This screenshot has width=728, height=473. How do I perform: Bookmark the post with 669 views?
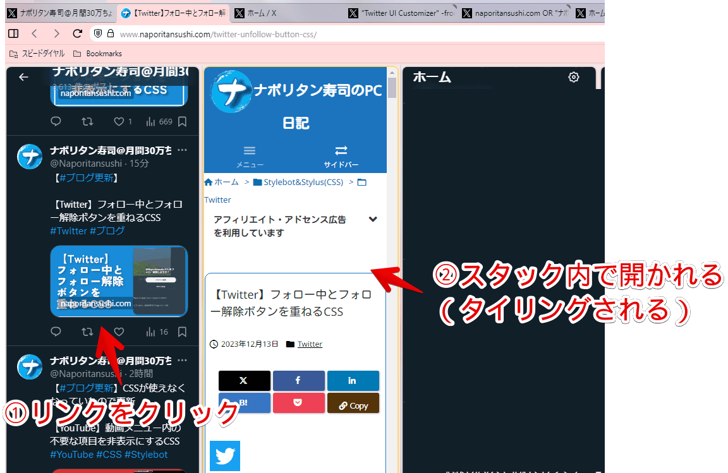[x=182, y=122]
